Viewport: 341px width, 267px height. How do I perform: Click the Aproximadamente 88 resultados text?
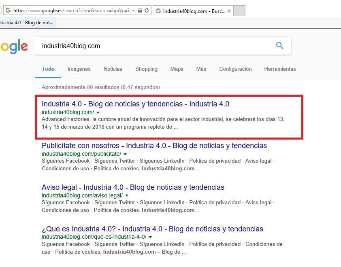[101, 87]
